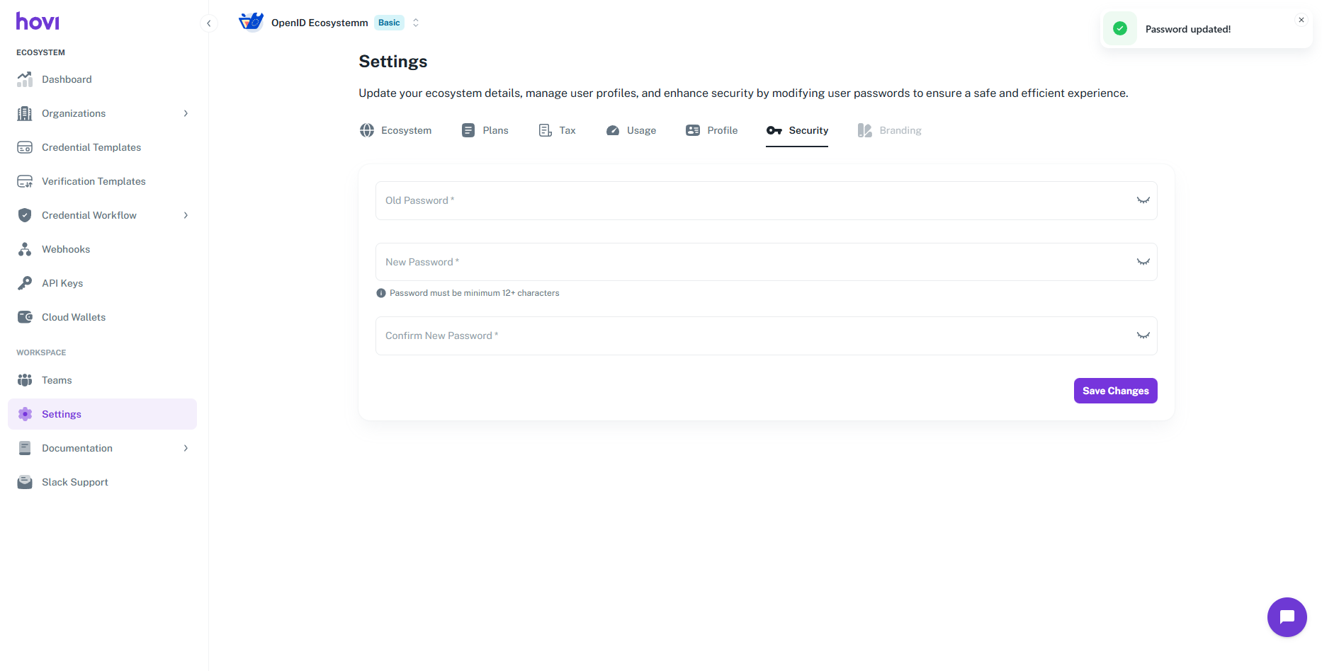Click the Dashboard chart icon in sidebar
Viewport: 1322px width, 671px height.
pos(25,79)
